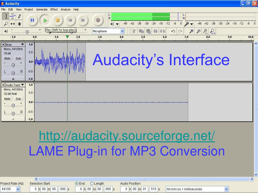Click the Record button
The height and width of the screenshot is (193, 258).
pos(98,20)
